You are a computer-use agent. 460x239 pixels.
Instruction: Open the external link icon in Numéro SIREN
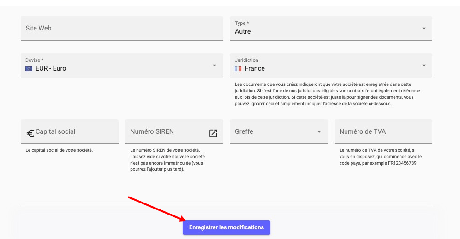pyautogui.click(x=213, y=133)
